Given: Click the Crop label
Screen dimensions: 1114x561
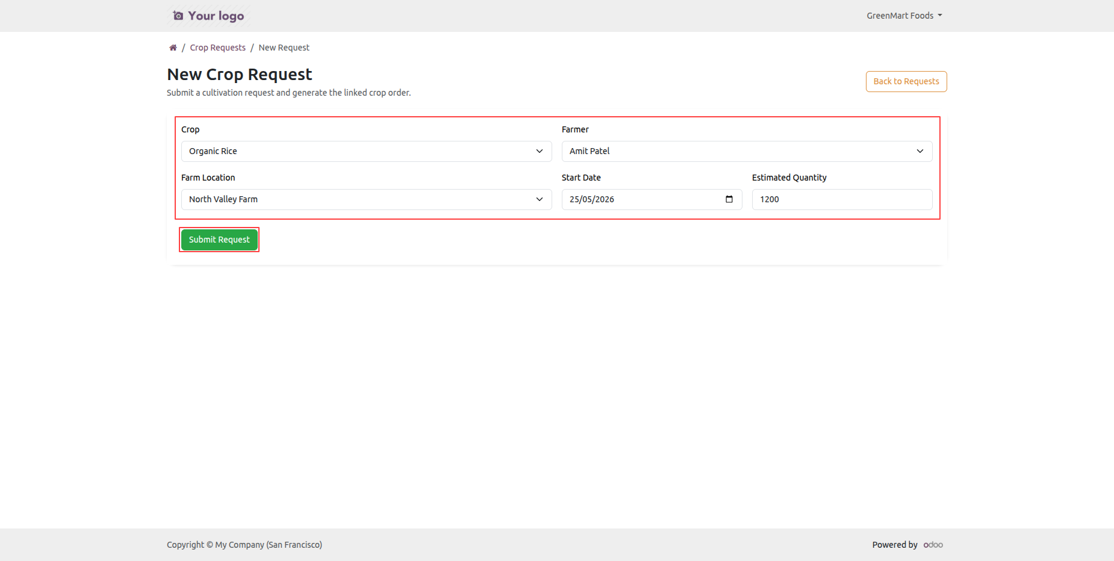Looking at the screenshot, I should pos(190,129).
